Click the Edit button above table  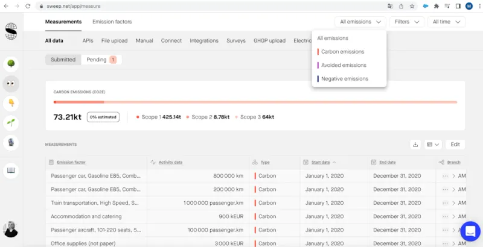click(455, 145)
